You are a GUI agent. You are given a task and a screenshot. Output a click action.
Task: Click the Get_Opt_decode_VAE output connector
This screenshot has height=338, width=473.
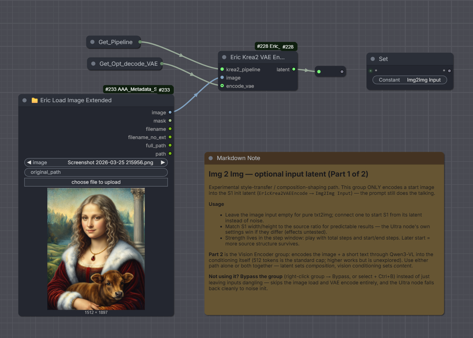pyautogui.click(x=161, y=64)
